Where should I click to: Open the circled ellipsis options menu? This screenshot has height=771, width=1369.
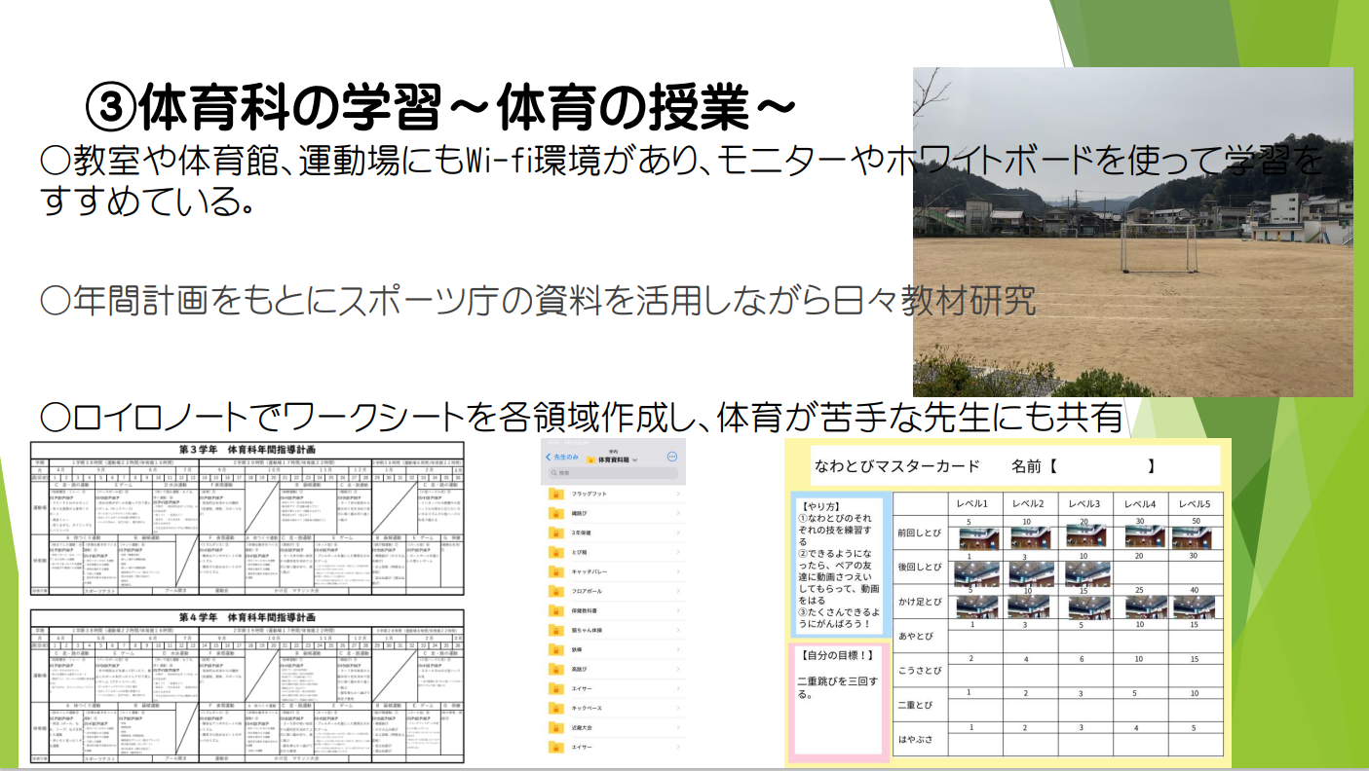coord(671,459)
